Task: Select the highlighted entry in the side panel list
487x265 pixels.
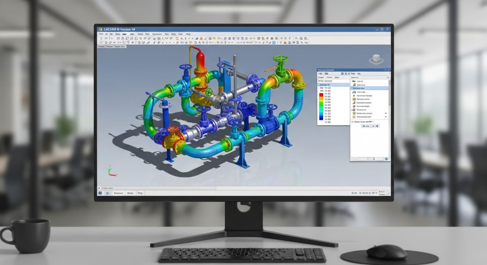Action: [369, 88]
